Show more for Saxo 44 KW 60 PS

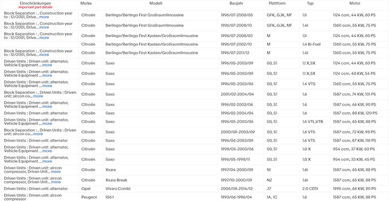pos(47,65)
